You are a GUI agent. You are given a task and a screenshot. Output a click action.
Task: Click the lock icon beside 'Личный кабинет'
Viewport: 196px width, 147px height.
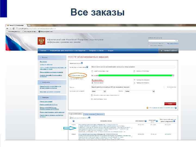tap(161, 51)
